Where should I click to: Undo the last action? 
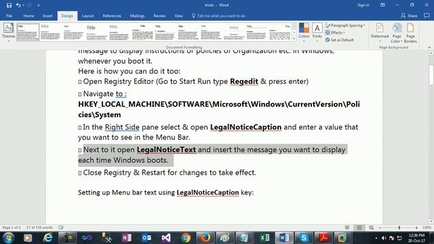[18, 5]
